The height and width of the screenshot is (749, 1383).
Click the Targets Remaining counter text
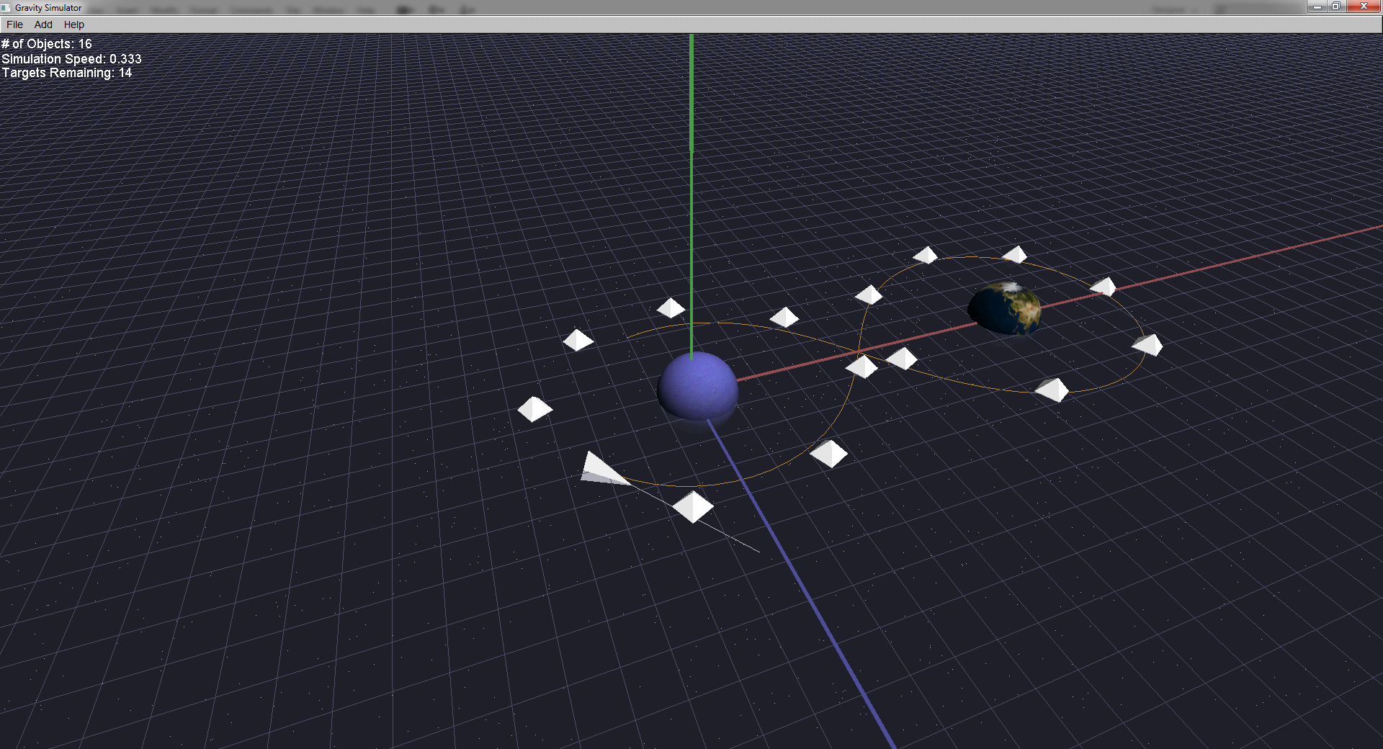(66, 73)
